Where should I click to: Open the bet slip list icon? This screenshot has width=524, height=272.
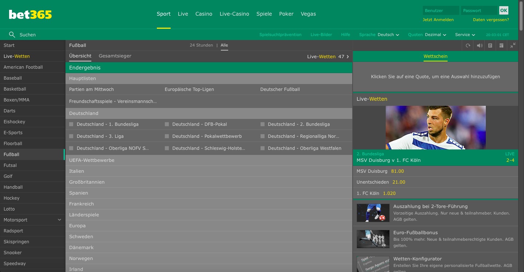click(x=490, y=45)
